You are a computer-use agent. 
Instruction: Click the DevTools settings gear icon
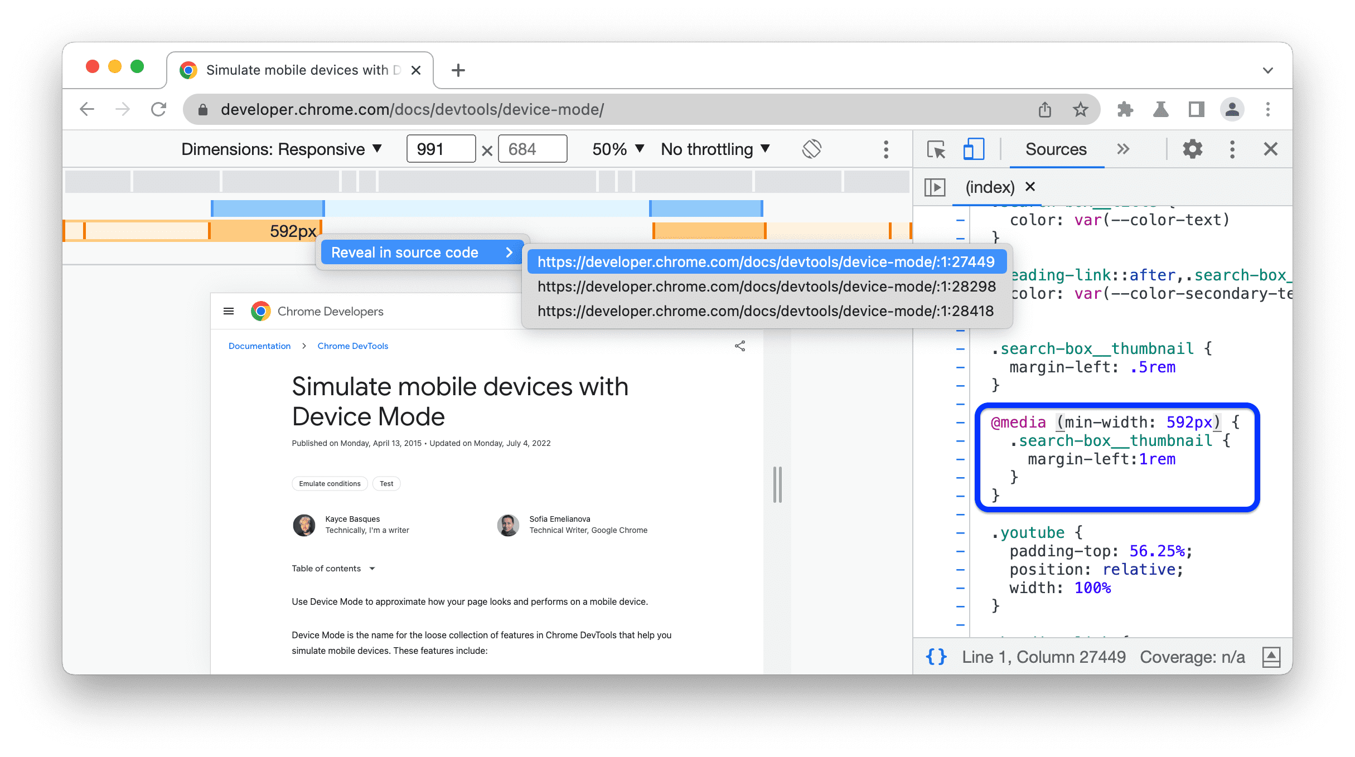click(x=1192, y=149)
